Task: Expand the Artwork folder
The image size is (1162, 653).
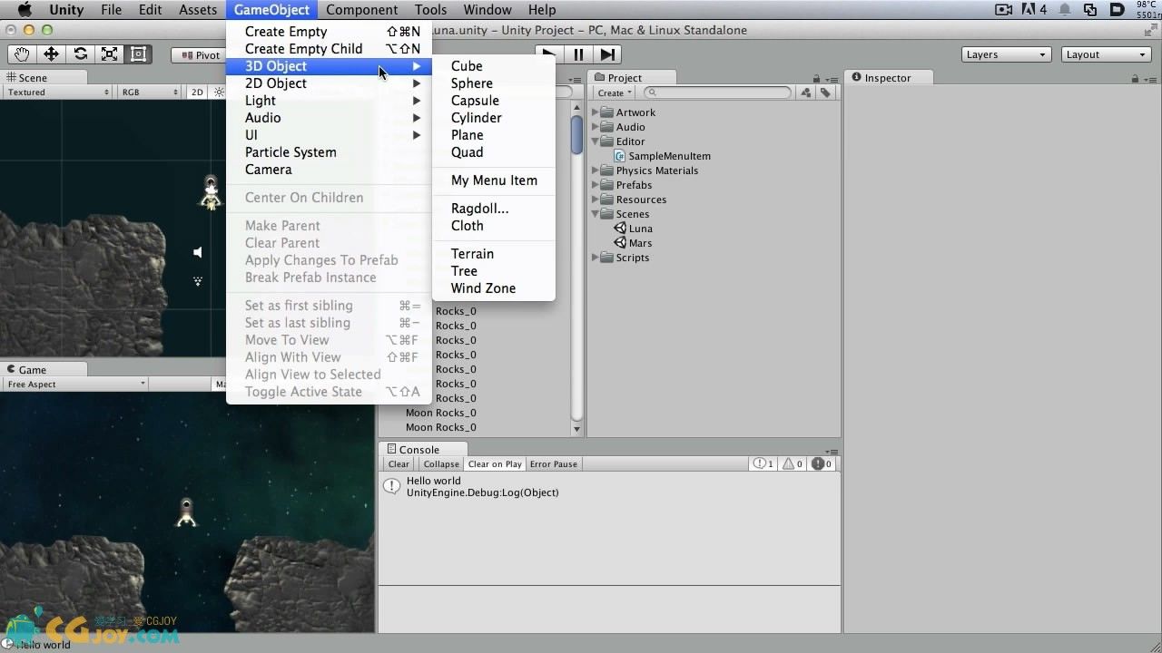Action: coord(596,112)
